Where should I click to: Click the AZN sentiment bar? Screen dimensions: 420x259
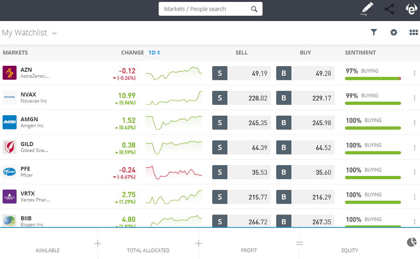(x=373, y=78)
